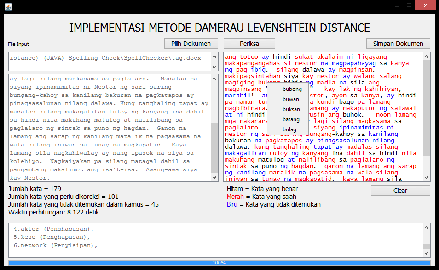The width and height of the screenshot is (439, 270).
Task: Click down arrow of colored result pane scrollbar
Action: (x=427, y=178)
